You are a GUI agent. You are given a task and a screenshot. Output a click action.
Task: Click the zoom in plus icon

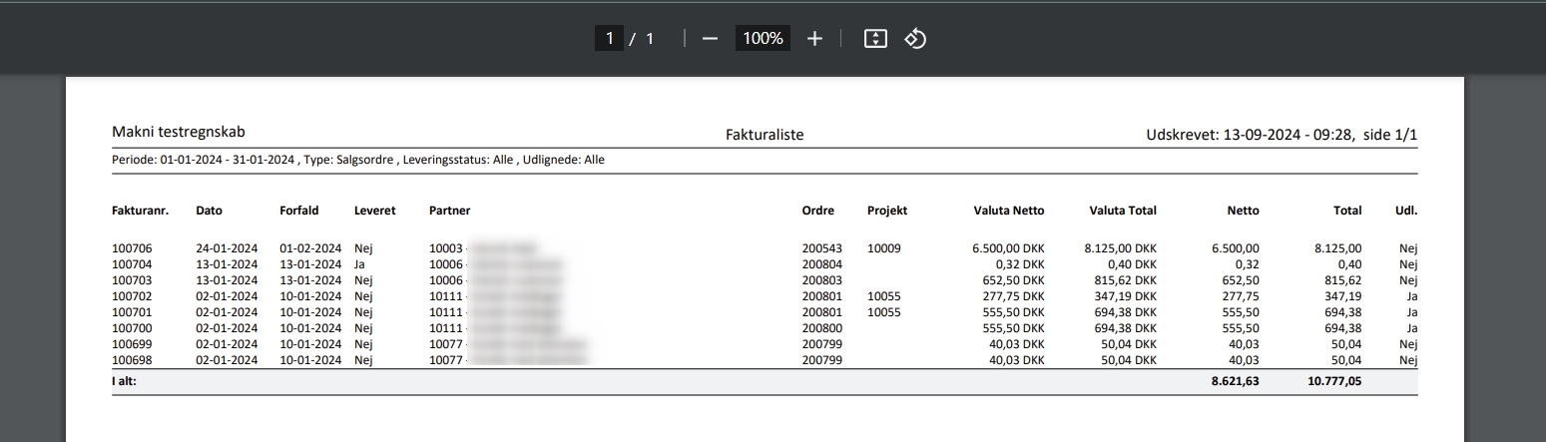(x=814, y=39)
